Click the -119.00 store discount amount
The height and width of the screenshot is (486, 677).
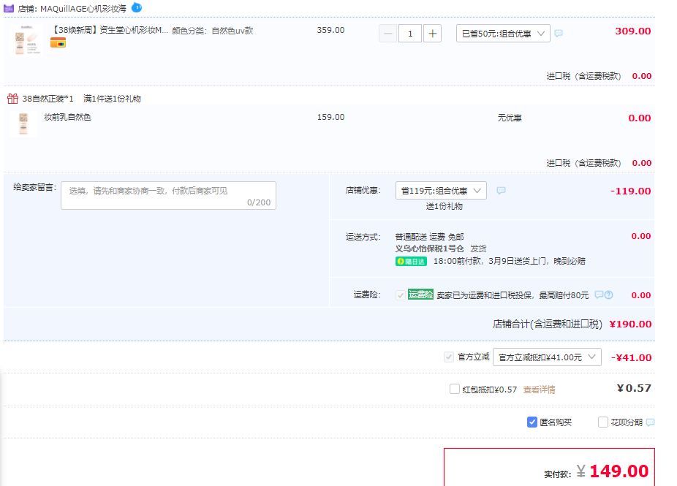(x=630, y=191)
